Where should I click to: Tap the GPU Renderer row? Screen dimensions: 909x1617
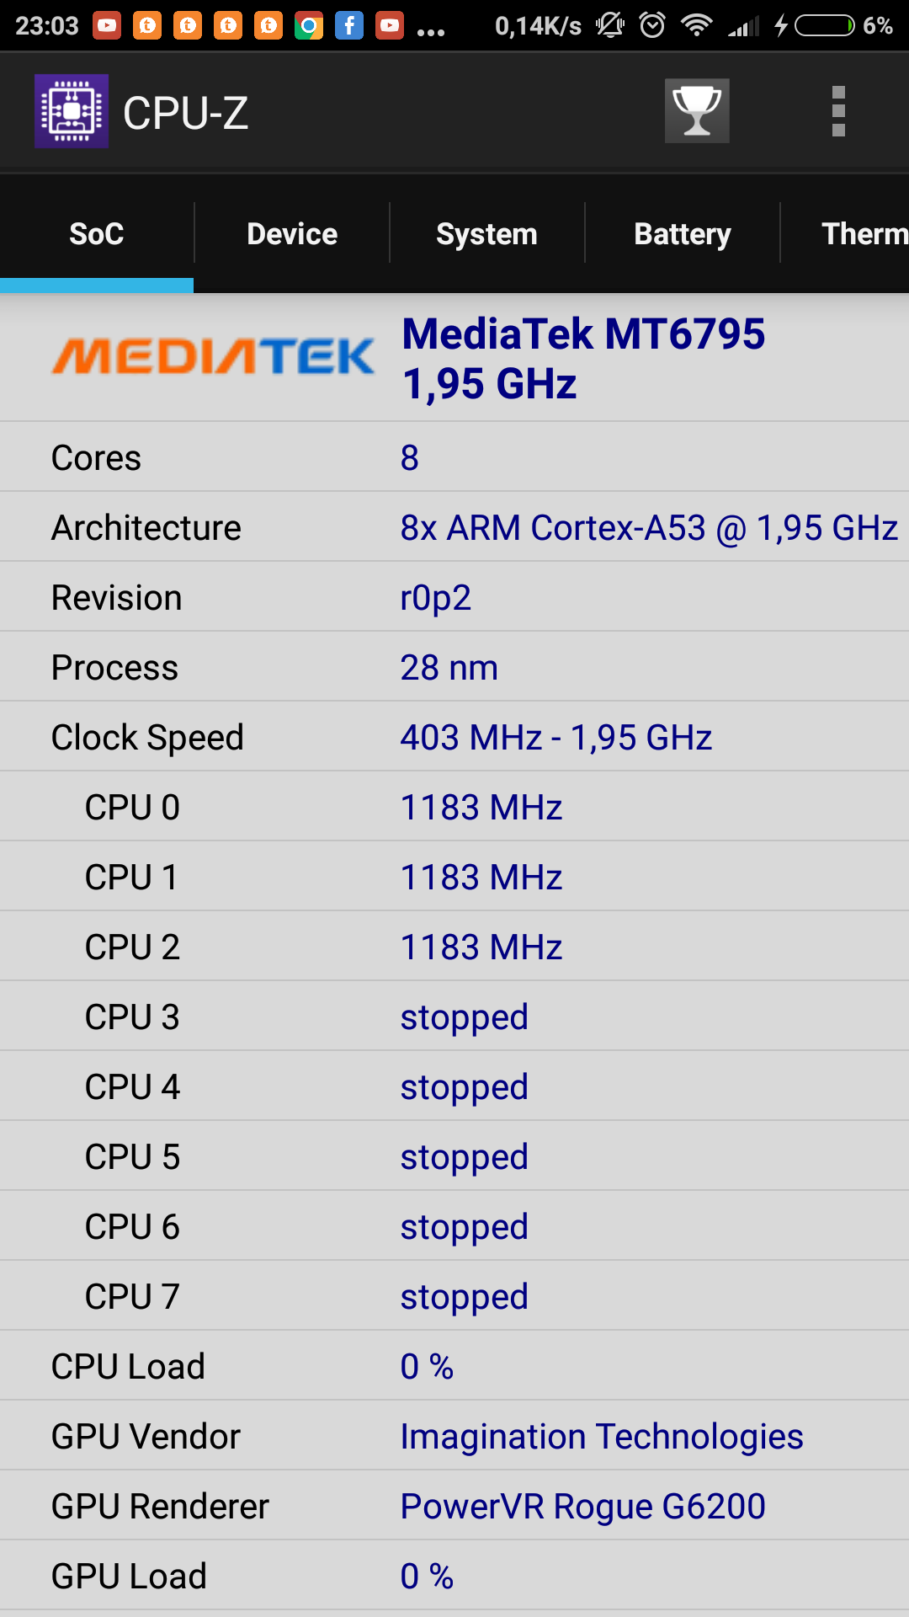click(x=454, y=1506)
